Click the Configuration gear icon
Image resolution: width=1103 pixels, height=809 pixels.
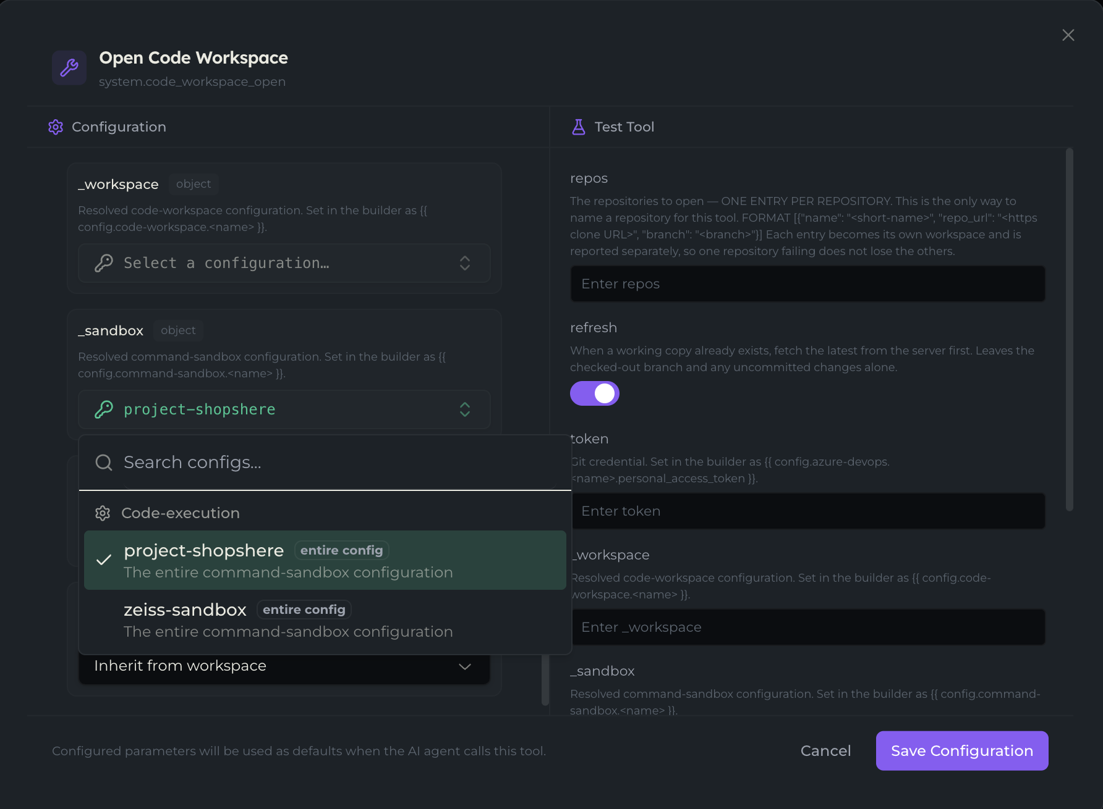pos(56,127)
